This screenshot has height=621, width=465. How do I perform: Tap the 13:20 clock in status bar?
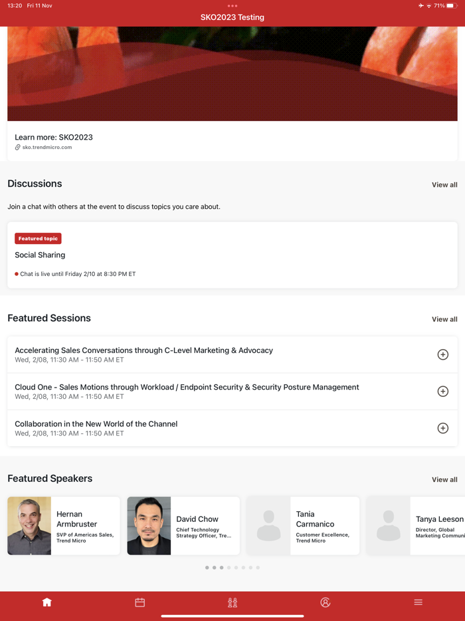click(x=15, y=6)
